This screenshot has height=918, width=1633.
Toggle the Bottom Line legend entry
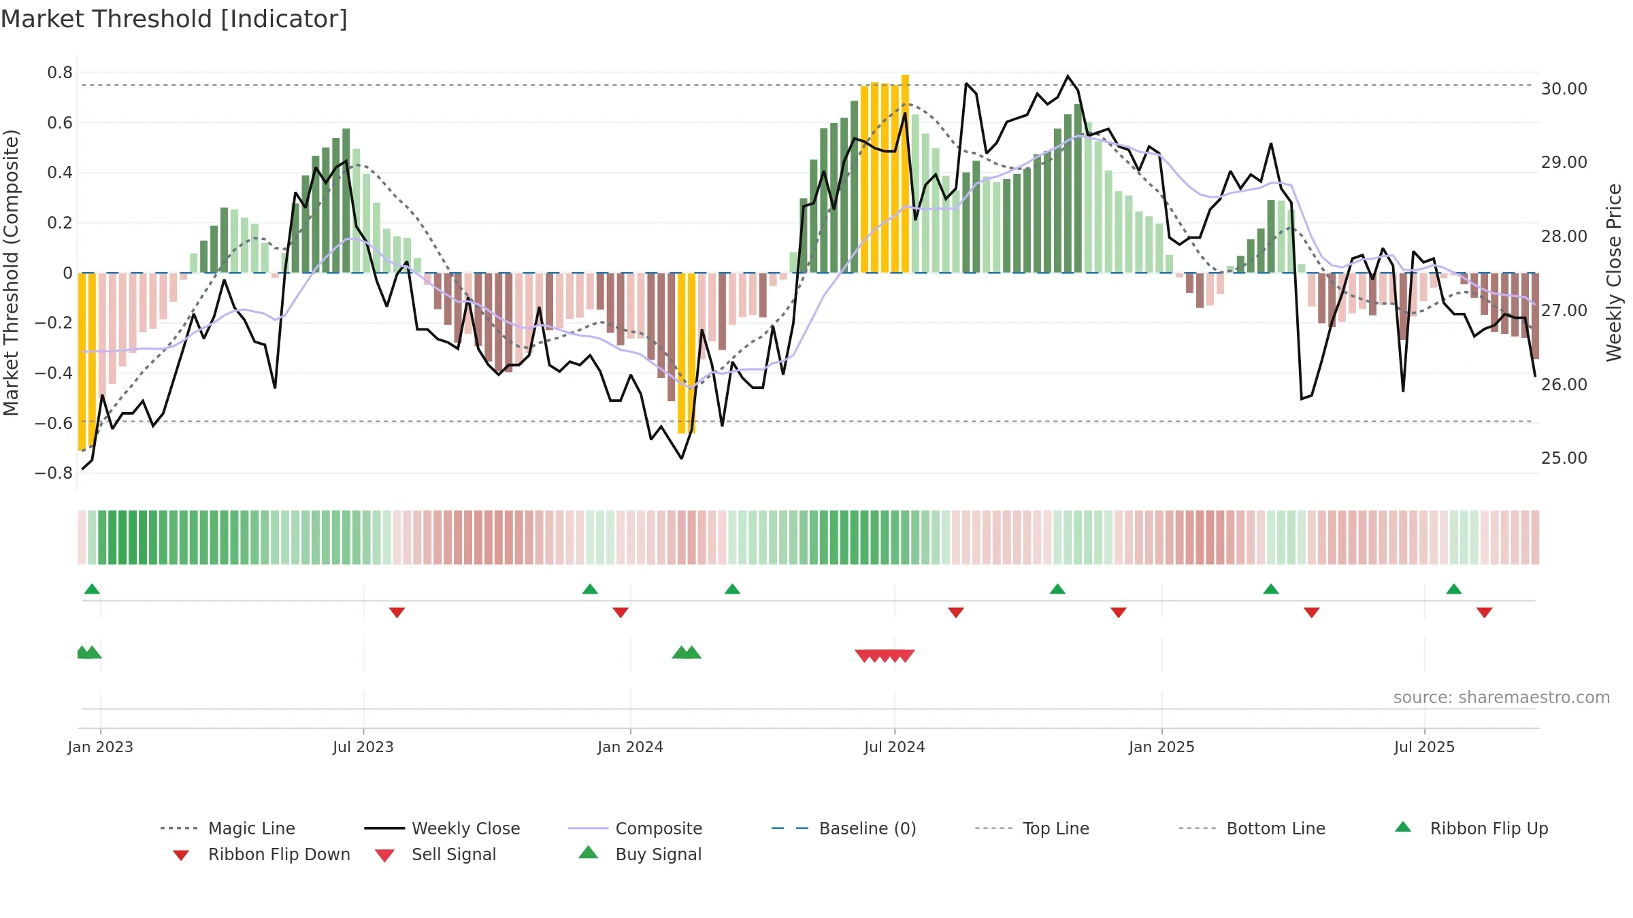click(x=1252, y=828)
